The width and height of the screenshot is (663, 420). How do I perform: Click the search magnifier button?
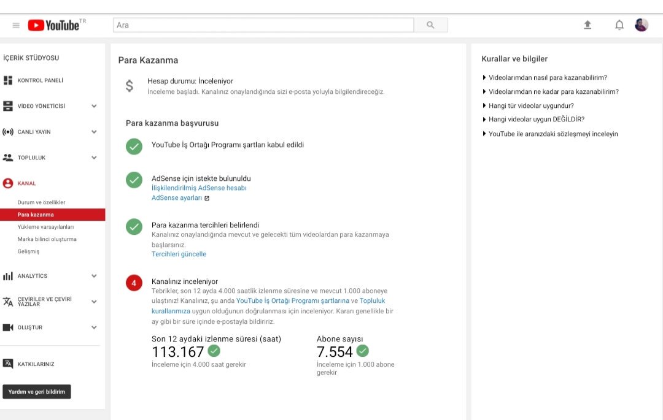pos(430,25)
